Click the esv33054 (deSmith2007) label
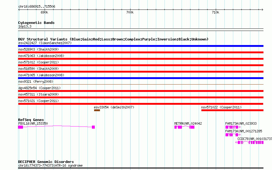272x170 pixels. click(114, 107)
